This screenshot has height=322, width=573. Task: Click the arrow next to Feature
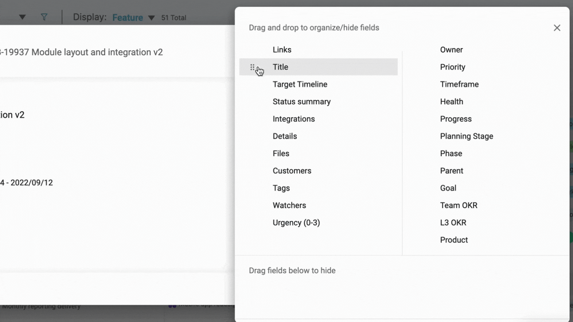pyautogui.click(x=151, y=18)
